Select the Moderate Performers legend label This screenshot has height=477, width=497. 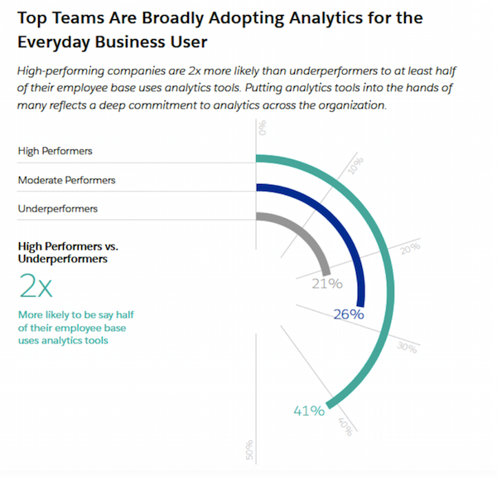point(66,180)
